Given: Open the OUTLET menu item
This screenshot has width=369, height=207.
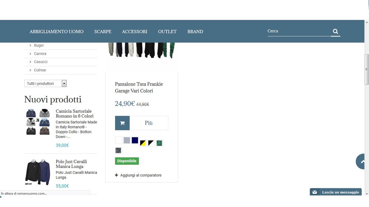Looking at the screenshot, I should [x=167, y=31].
